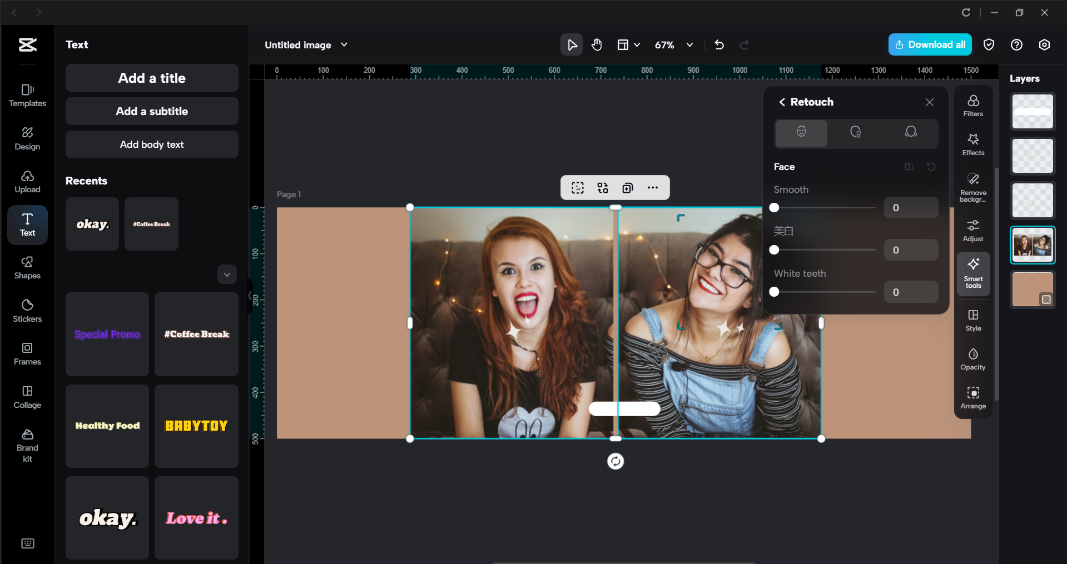Switch to the Body reshape retouch tab
The width and height of the screenshot is (1067, 564).
[x=911, y=133]
